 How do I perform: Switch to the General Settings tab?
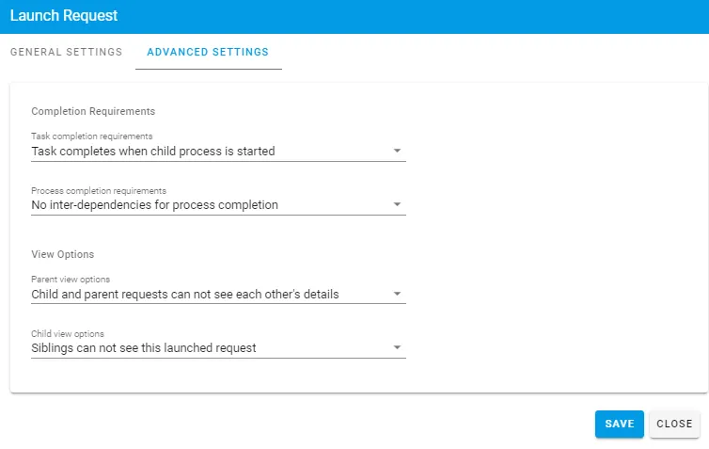point(66,52)
